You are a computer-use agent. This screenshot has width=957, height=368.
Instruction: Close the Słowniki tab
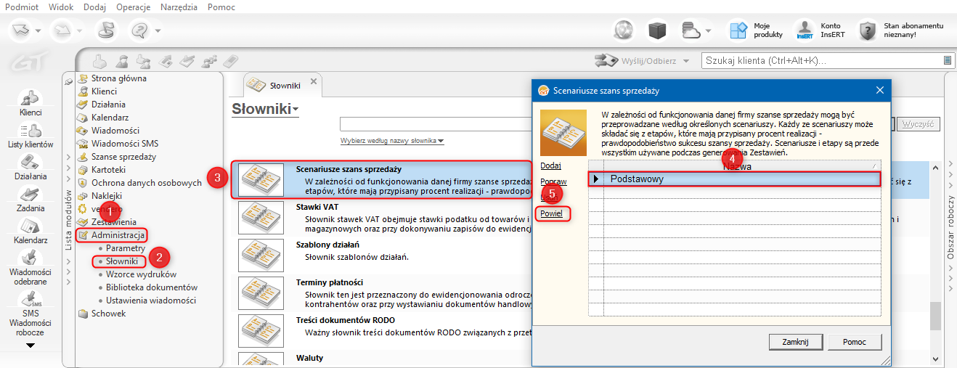(314, 81)
